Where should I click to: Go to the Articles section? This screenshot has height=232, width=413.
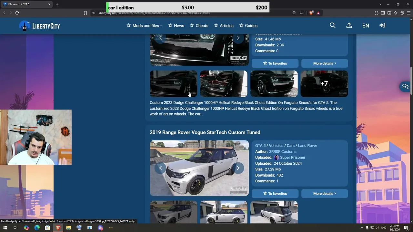coord(224,25)
